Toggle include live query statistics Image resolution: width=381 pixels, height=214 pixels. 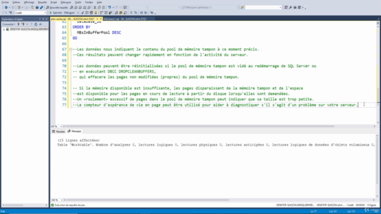pos(106,12)
